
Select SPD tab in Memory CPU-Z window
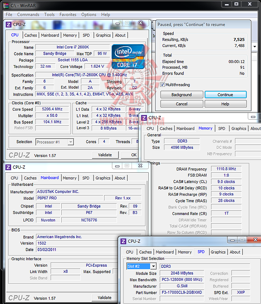point(221,128)
